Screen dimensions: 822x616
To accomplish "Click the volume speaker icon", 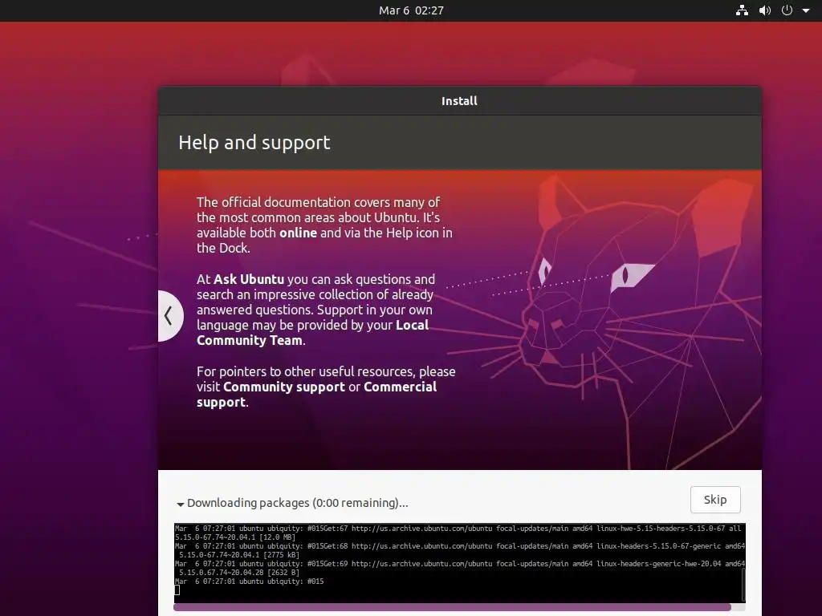I will [x=765, y=10].
